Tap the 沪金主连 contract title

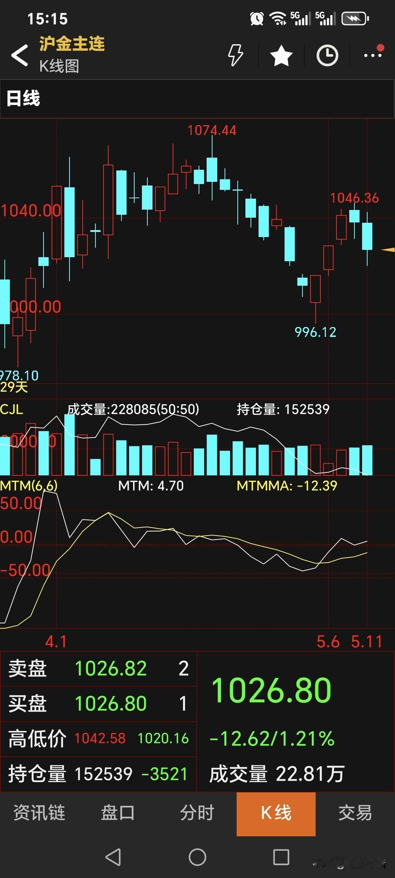click(72, 44)
